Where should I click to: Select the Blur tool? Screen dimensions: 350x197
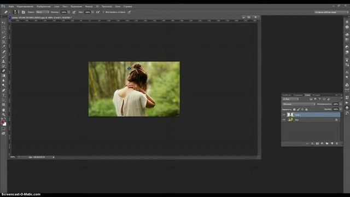tap(4, 80)
